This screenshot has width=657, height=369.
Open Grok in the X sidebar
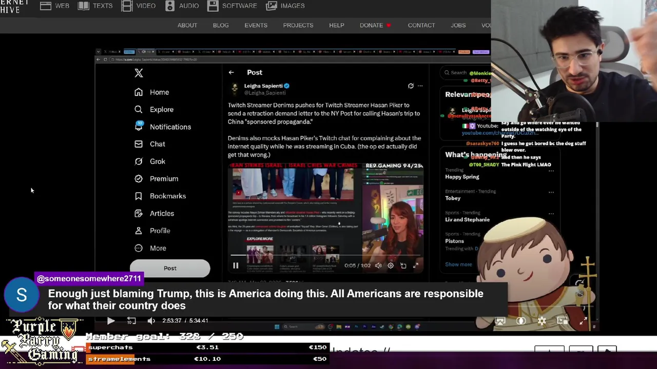[x=150, y=161]
